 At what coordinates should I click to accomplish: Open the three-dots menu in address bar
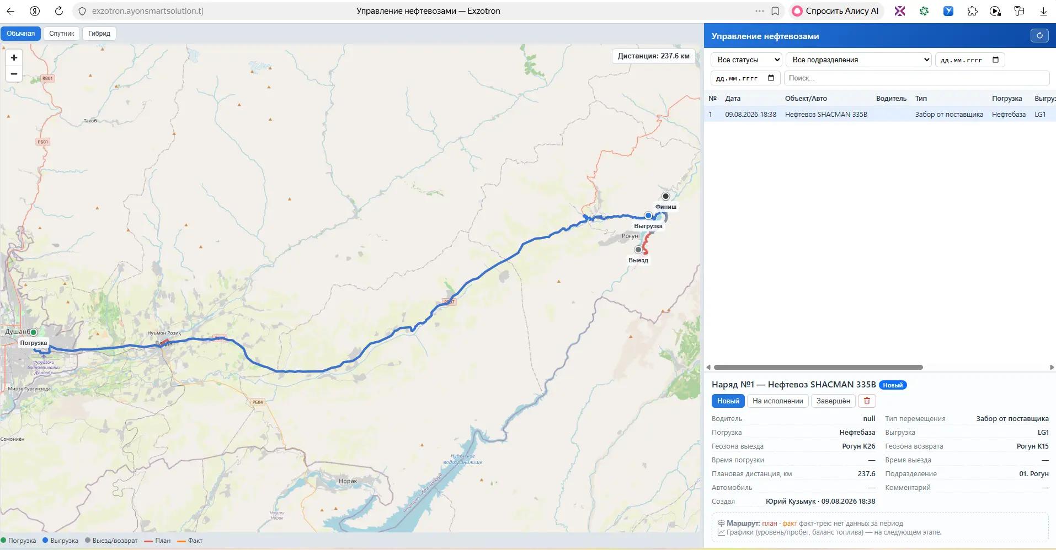pyautogui.click(x=760, y=11)
